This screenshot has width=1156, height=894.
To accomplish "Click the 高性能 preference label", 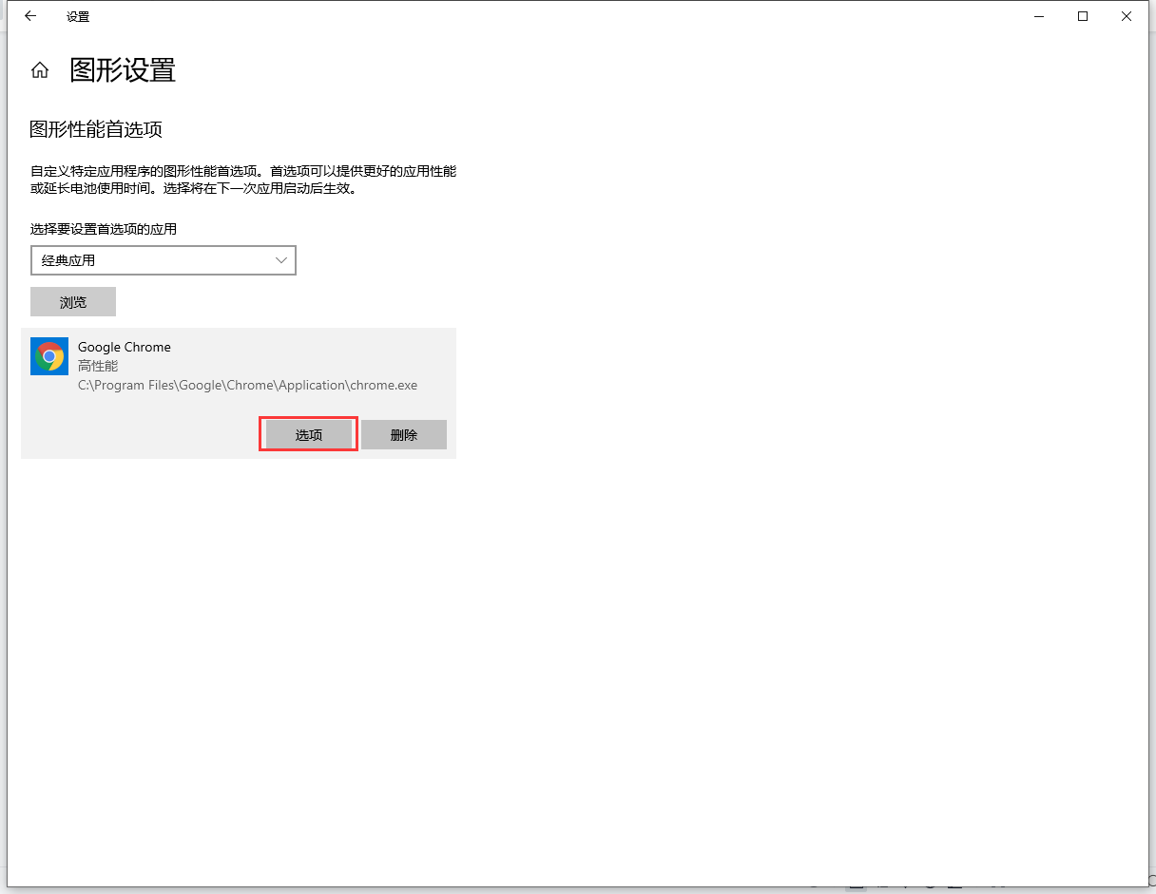I will 98,366.
